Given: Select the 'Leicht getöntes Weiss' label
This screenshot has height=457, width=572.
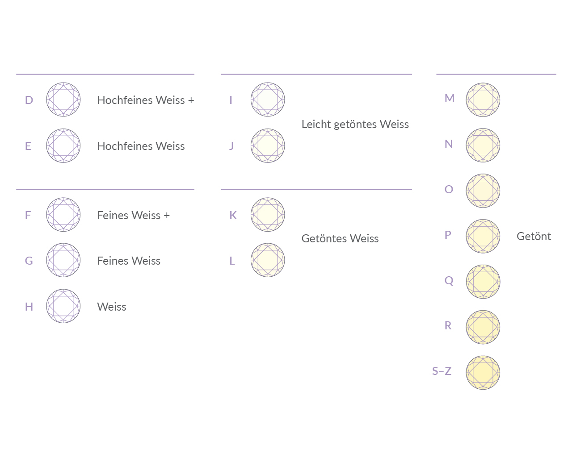Looking at the screenshot, I should click(355, 125).
